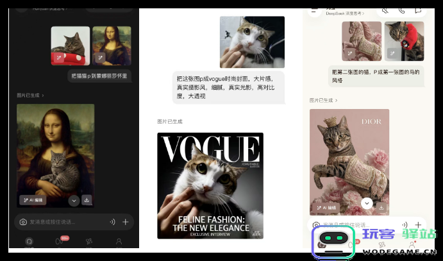Tap the phone call icon in light chat header

[402, 10]
